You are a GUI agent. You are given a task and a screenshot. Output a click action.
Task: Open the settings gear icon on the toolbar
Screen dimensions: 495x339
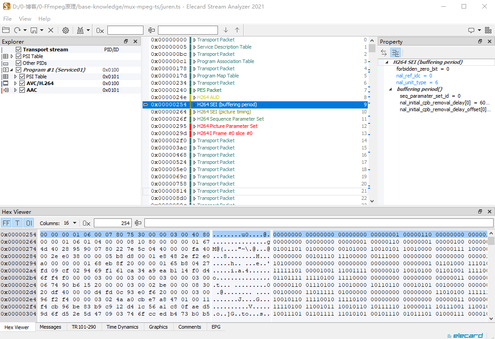(x=65, y=30)
